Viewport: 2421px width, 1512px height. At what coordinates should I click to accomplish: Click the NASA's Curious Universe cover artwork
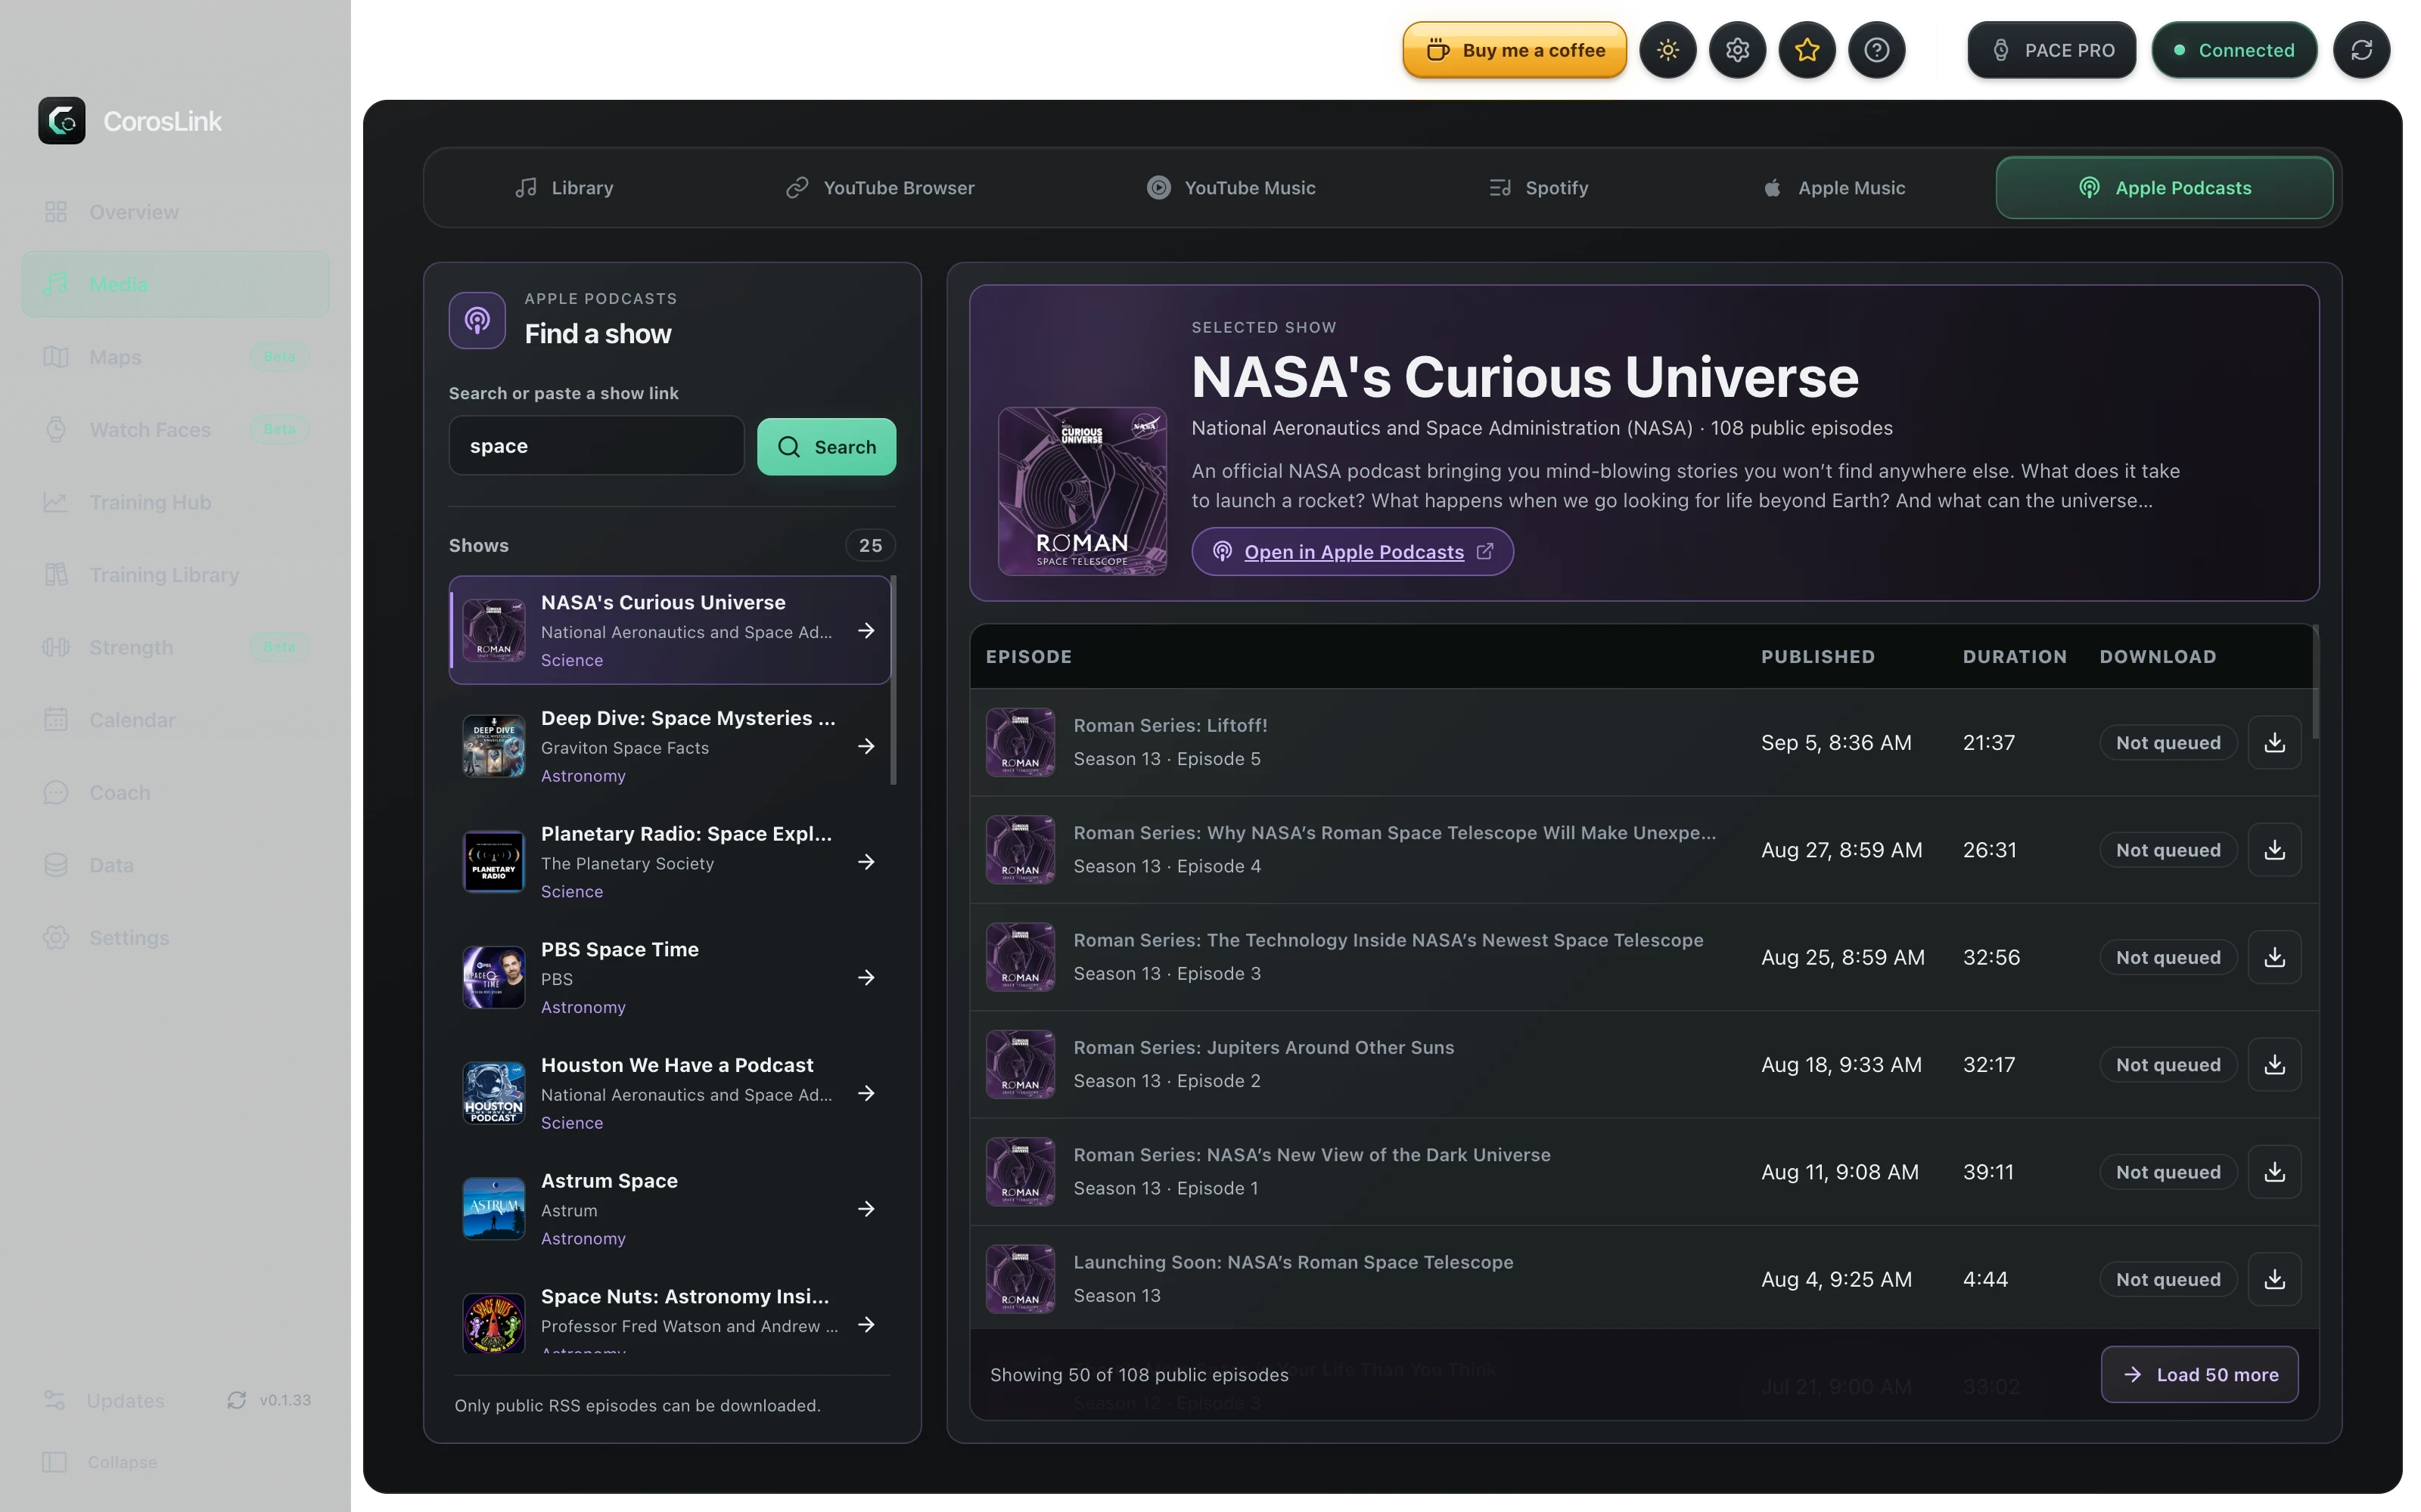[x=1081, y=491]
